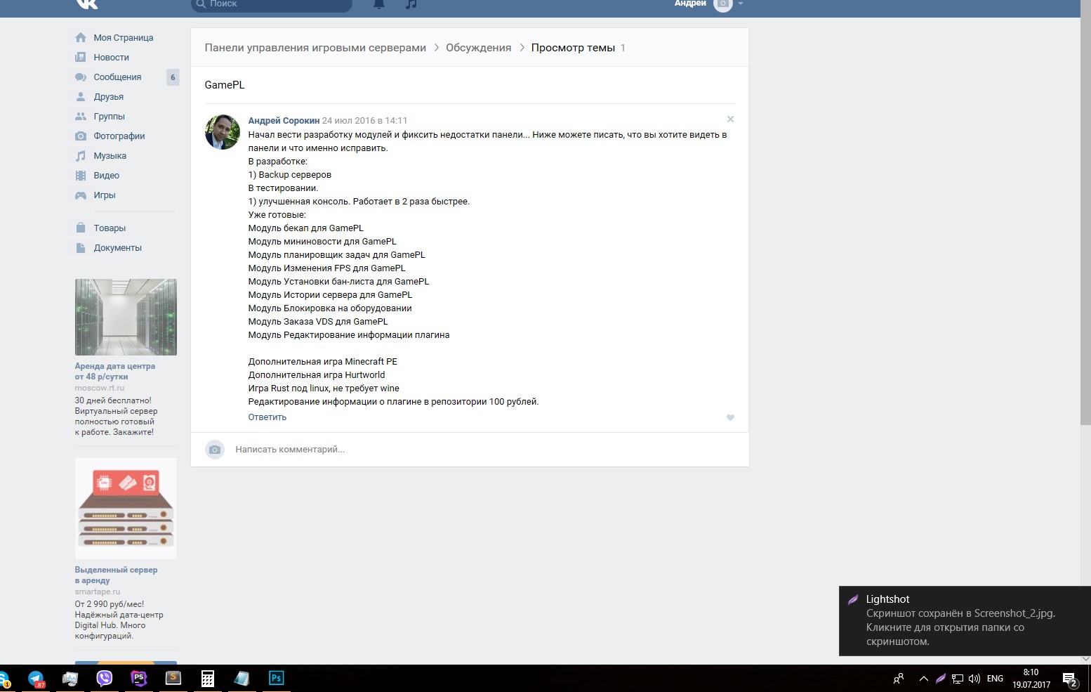Screen dimensions: 1091x692
Task: Open Viber from the taskbar
Action: (104, 679)
